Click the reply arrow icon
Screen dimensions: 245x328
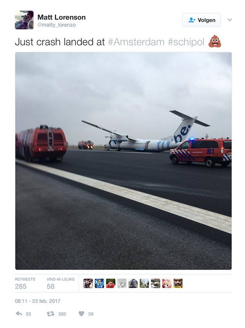tap(19, 314)
